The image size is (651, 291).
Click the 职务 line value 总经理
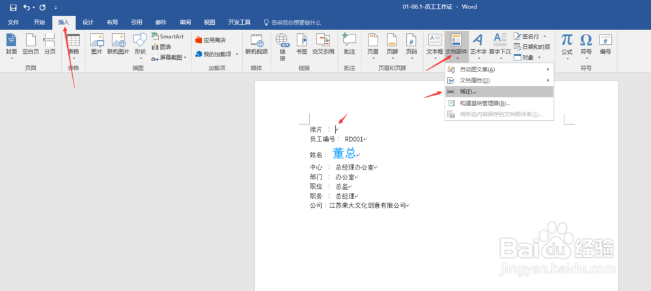(345, 196)
